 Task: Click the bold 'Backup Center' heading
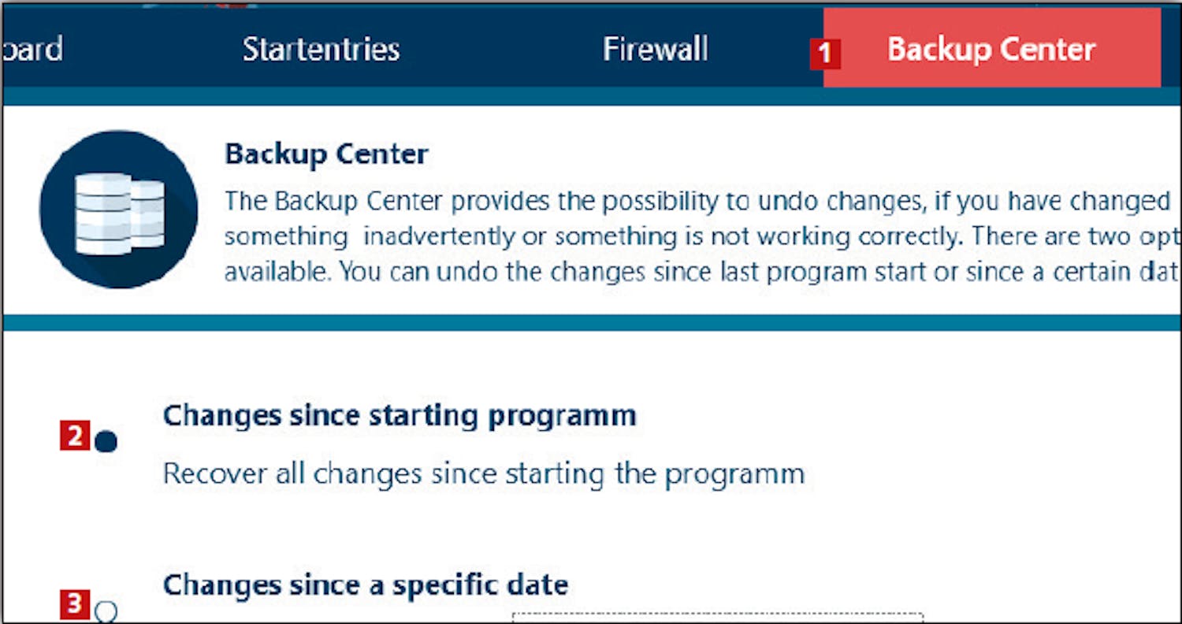(x=326, y=154)
